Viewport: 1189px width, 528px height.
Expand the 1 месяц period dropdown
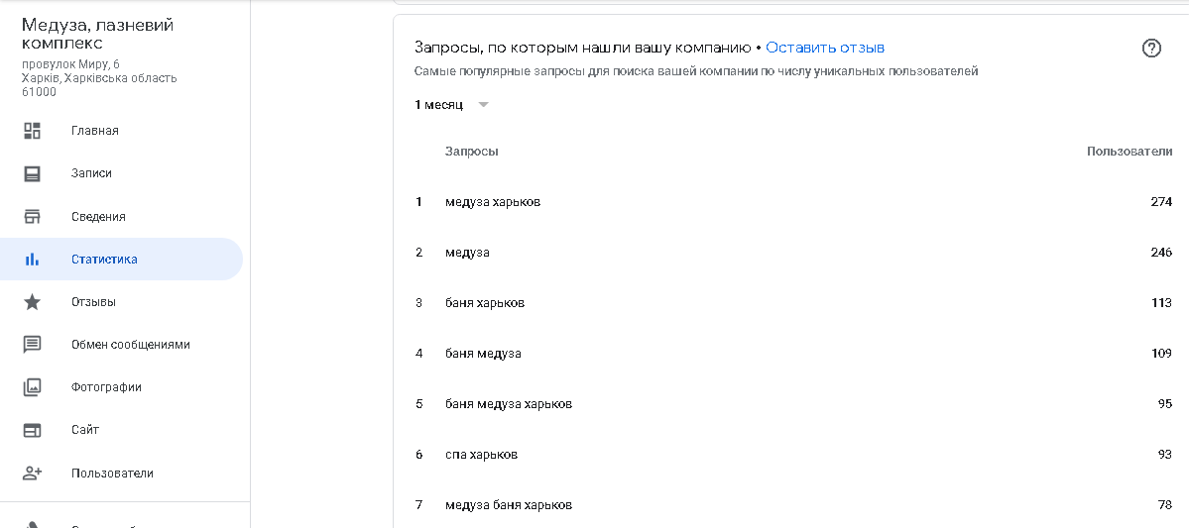click(x=439, y=105)
